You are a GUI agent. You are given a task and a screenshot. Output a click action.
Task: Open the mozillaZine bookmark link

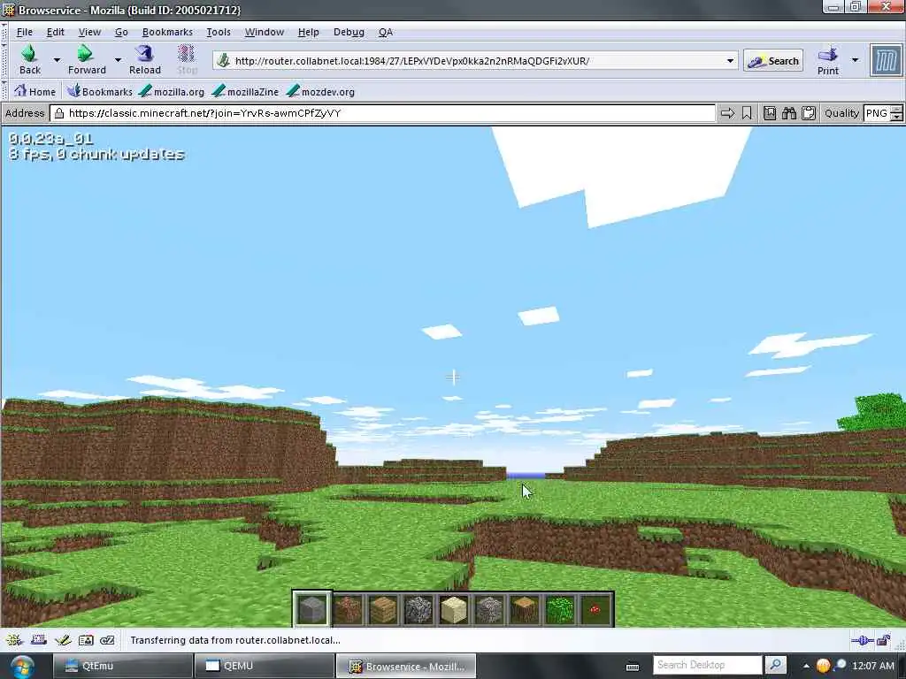pos(245,91)
